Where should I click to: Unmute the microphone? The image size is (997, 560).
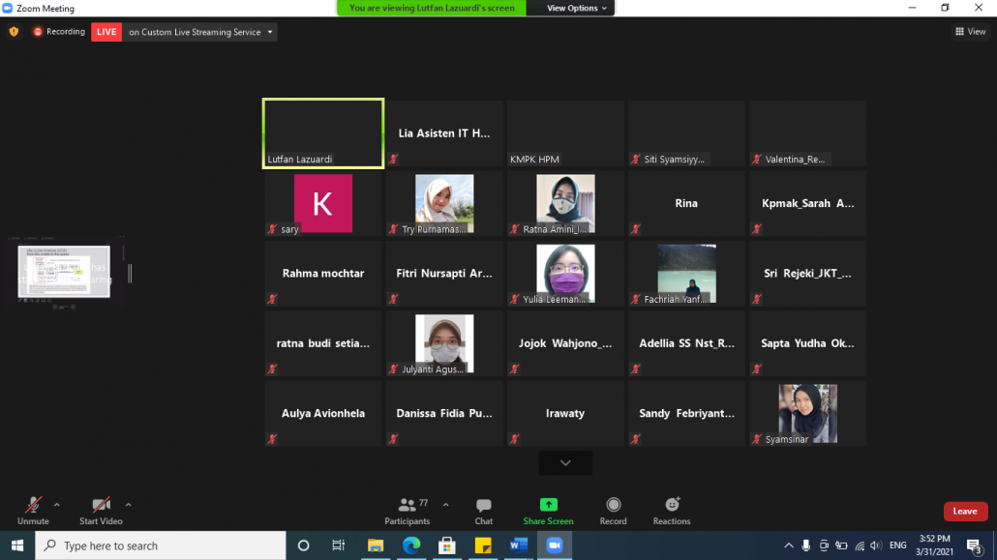(x=33, y=506)
